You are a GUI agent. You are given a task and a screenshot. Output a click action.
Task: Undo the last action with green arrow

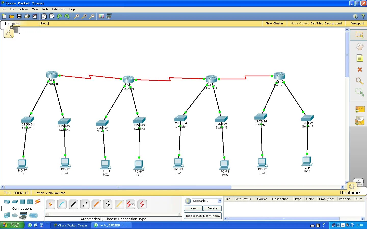59,16
